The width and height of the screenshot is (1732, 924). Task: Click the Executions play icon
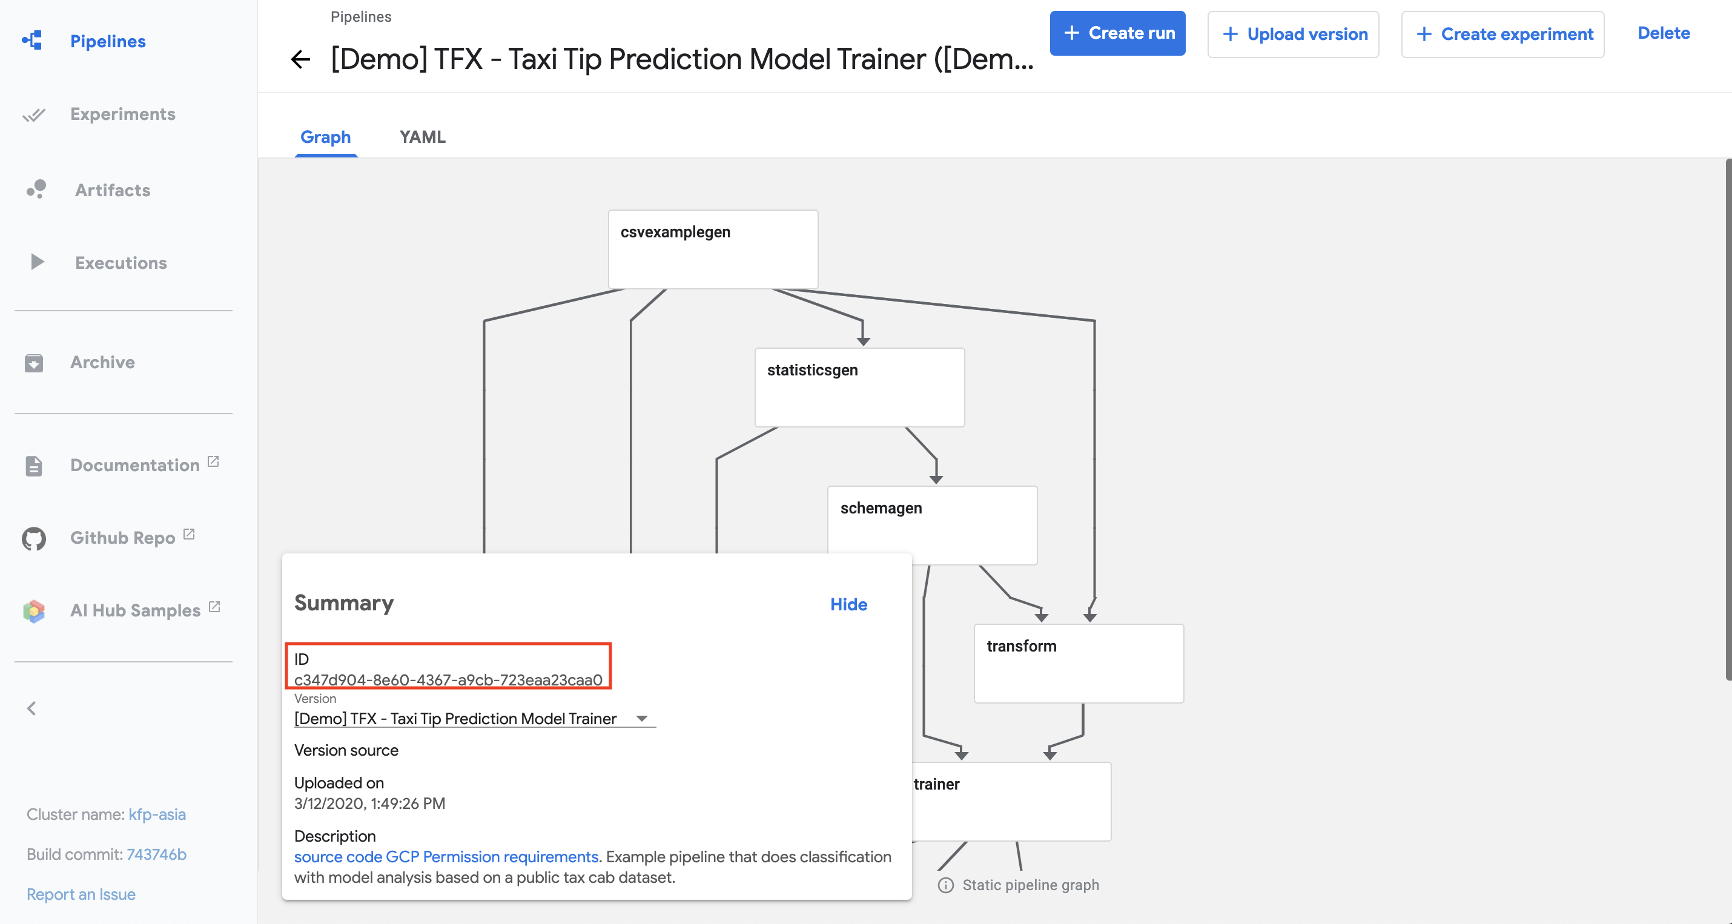[x=37, y=262]
